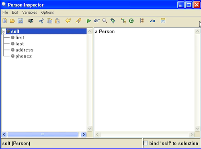The height and width of the screenshot is (149, 201).
Task: Click tree pane scroll down arrow
Action: click(90, 128)
